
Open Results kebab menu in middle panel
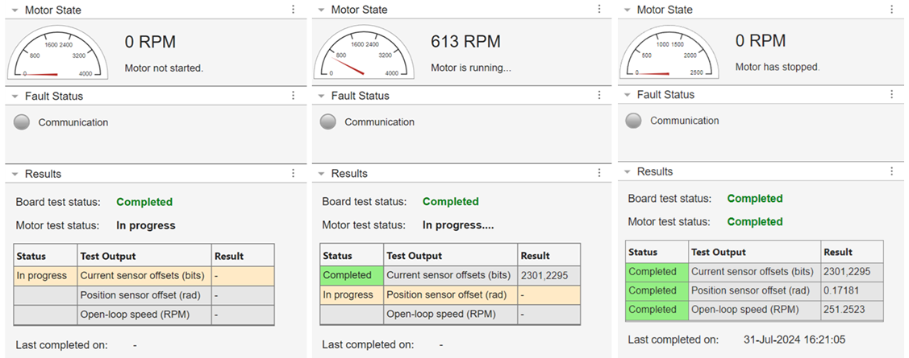click(x=599, y=173)
